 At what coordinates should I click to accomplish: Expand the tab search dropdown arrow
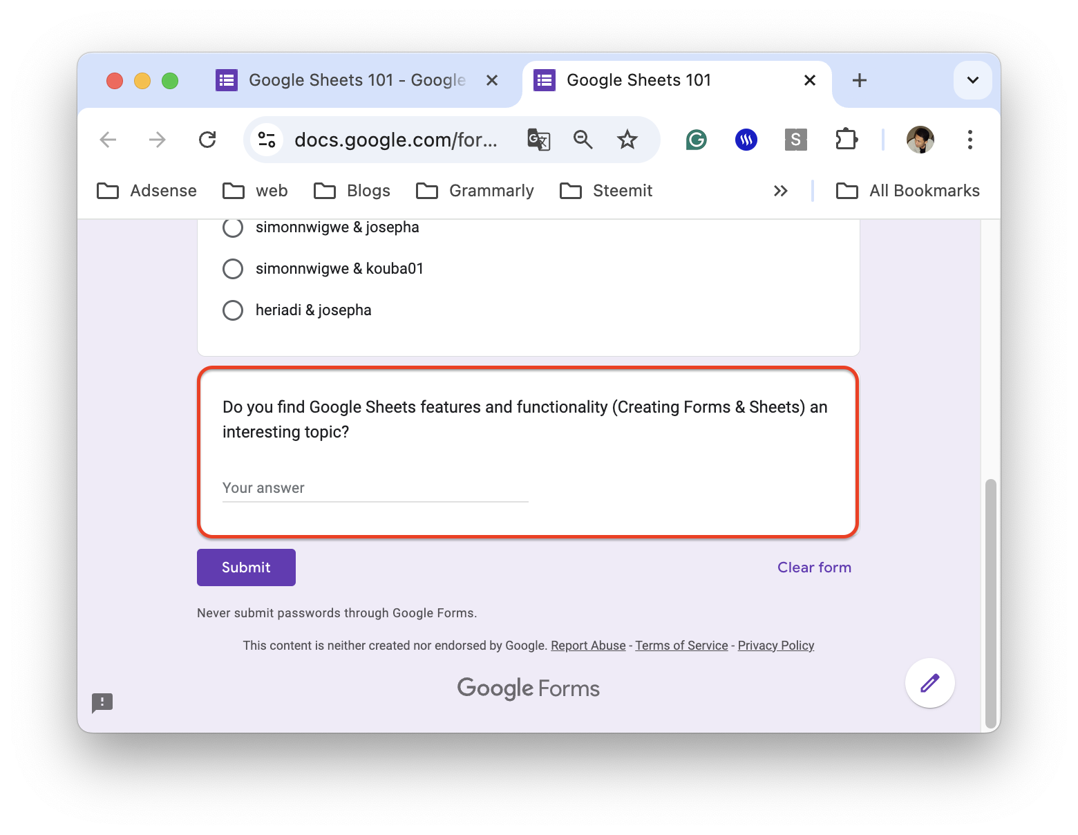click(x=973, y=81)
